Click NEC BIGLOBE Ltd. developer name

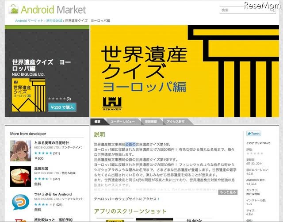pos(28,74)
